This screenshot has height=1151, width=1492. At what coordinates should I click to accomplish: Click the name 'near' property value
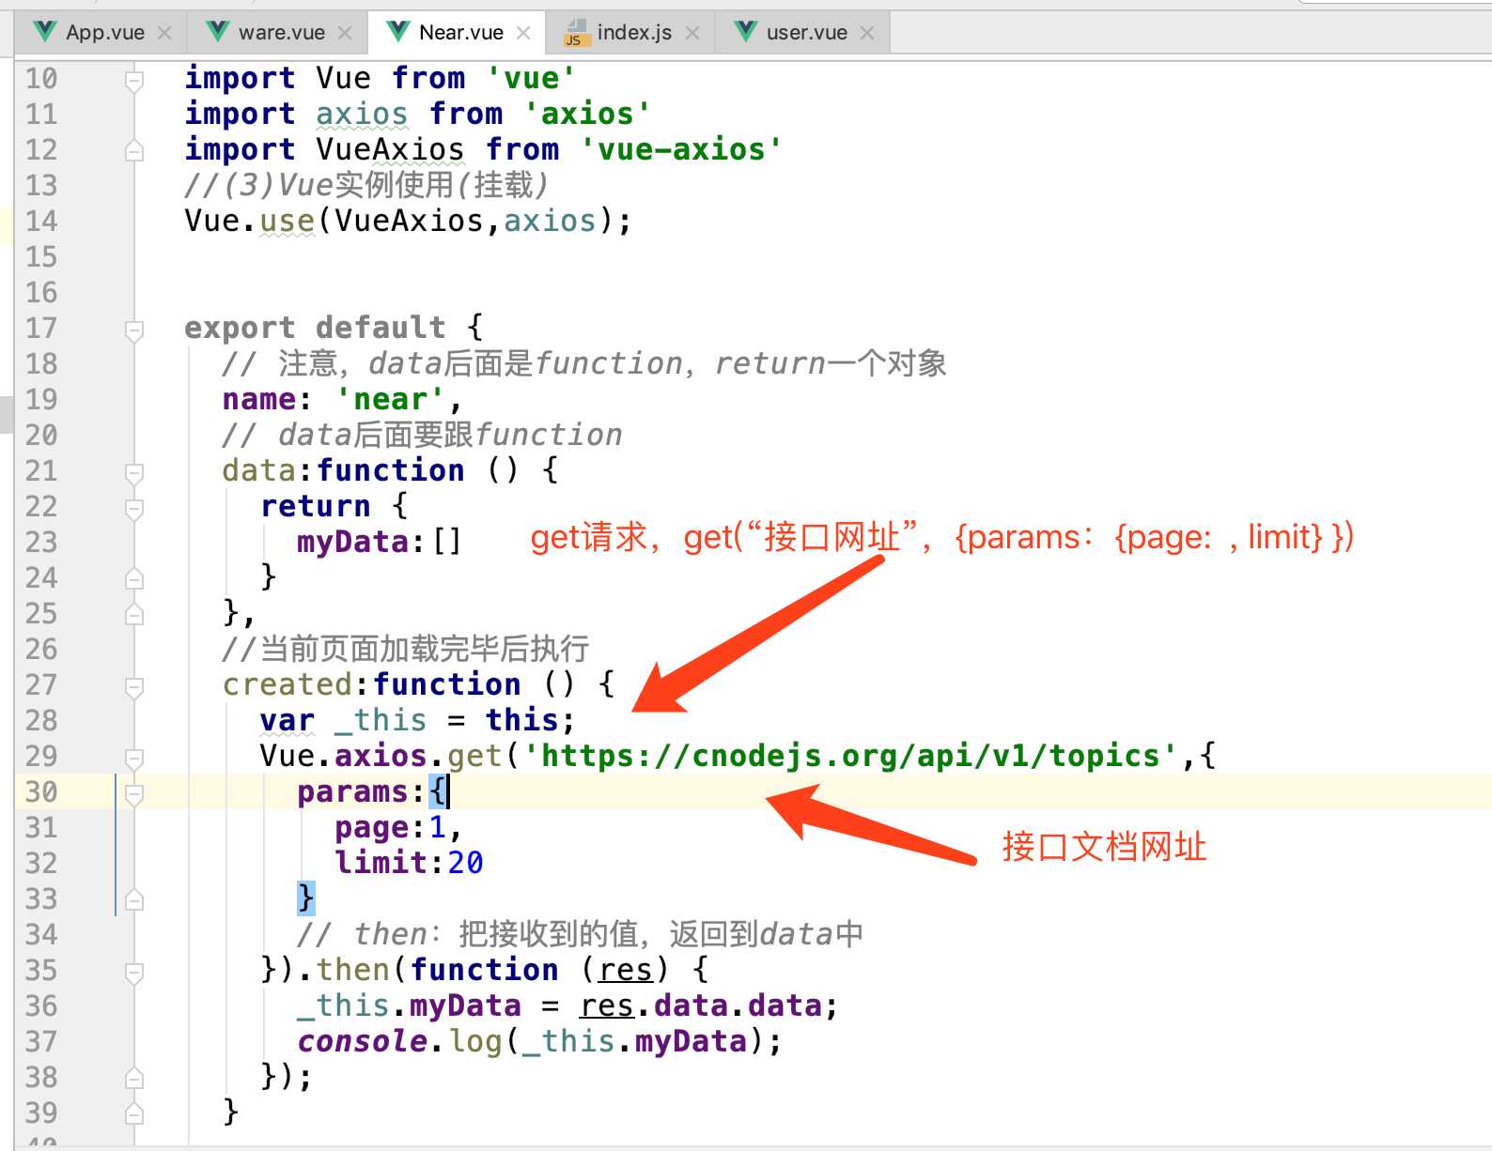pos(390,400)
